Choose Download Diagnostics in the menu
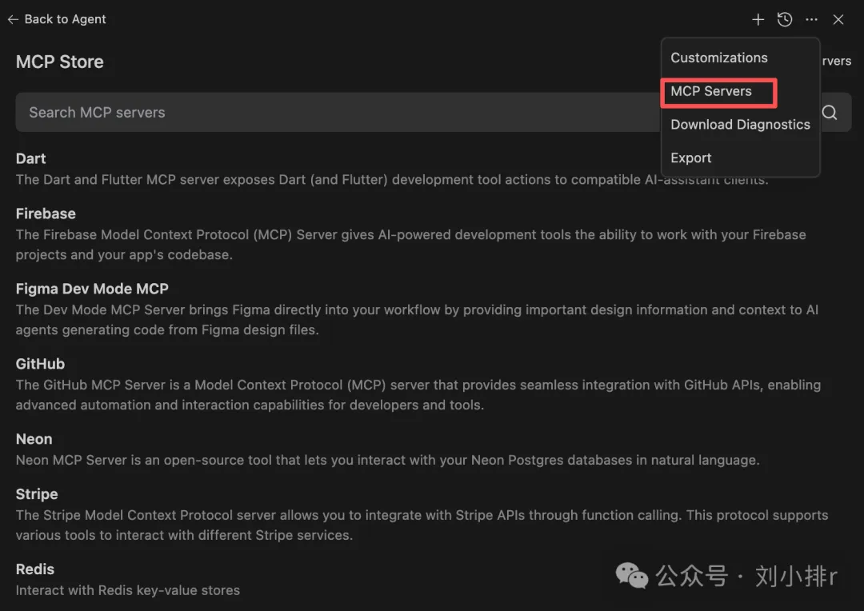This screenshot has height=611, width=864. pyautogui.click(x=740, y=125)
